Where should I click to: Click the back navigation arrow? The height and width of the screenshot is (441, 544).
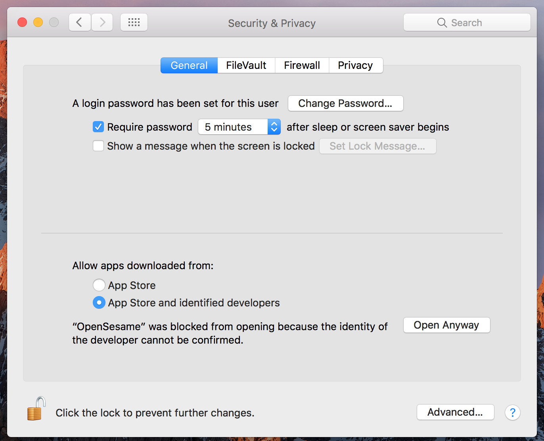79,22
